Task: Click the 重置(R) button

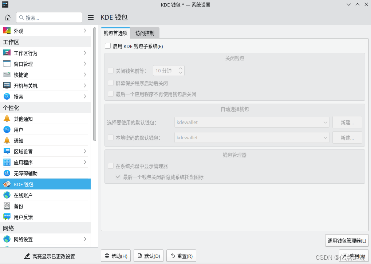Action: (x=181, y=256)
